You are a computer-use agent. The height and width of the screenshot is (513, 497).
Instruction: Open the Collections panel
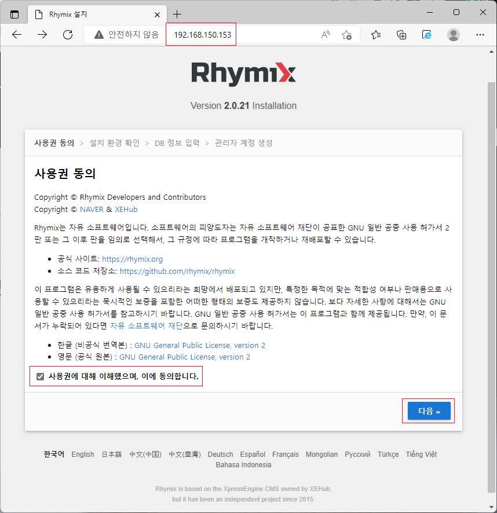pyautogui.click(x=401, y=35)
